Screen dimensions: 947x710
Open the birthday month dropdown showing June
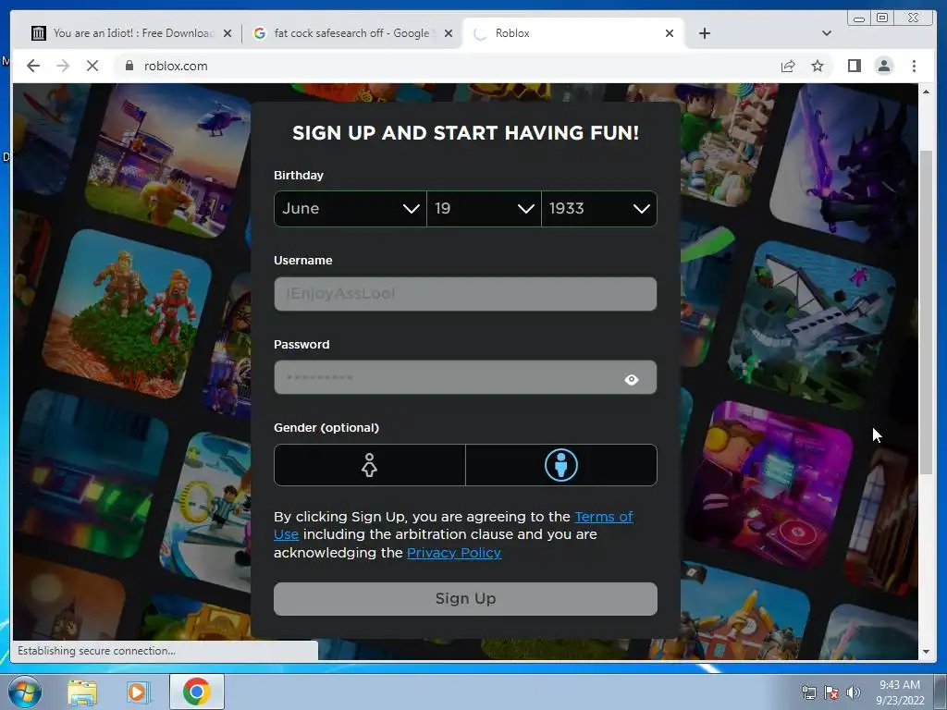point(351,209)
